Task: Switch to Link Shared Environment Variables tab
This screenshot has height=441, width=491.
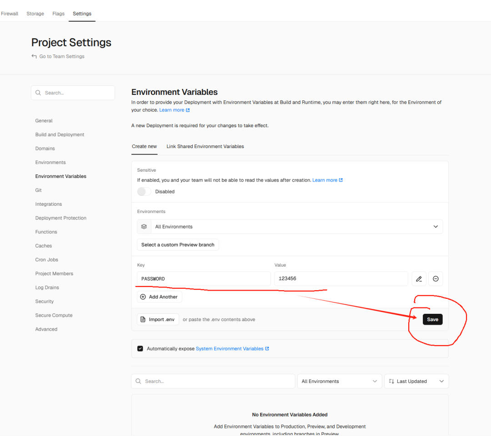Action: [x=205, y=146]
